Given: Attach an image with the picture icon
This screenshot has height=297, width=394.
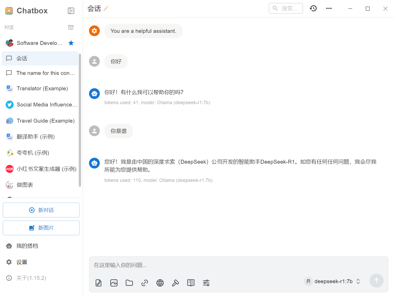Looking at the screenshot, I should (114, 283).
